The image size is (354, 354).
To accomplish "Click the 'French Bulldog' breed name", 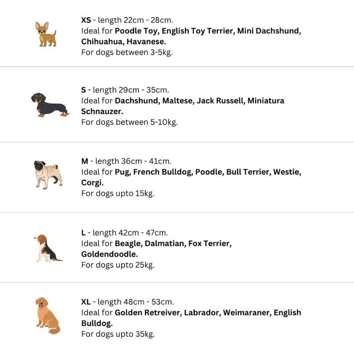I will (163, 172).
